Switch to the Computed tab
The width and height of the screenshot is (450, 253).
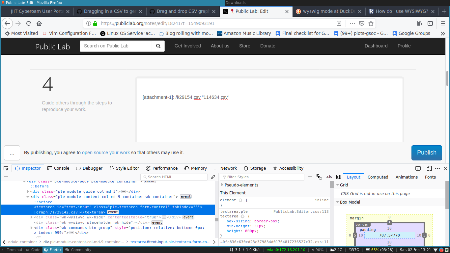coord(378,177)
